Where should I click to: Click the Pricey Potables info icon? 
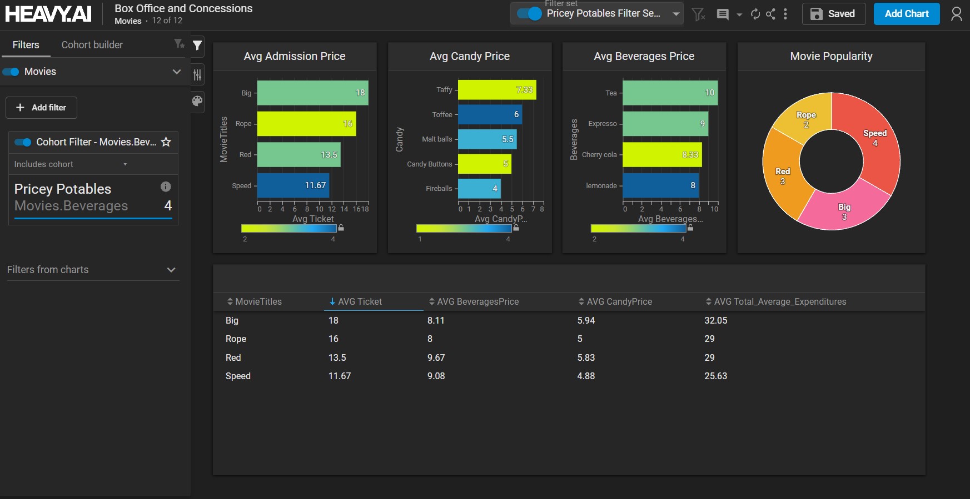166,187
